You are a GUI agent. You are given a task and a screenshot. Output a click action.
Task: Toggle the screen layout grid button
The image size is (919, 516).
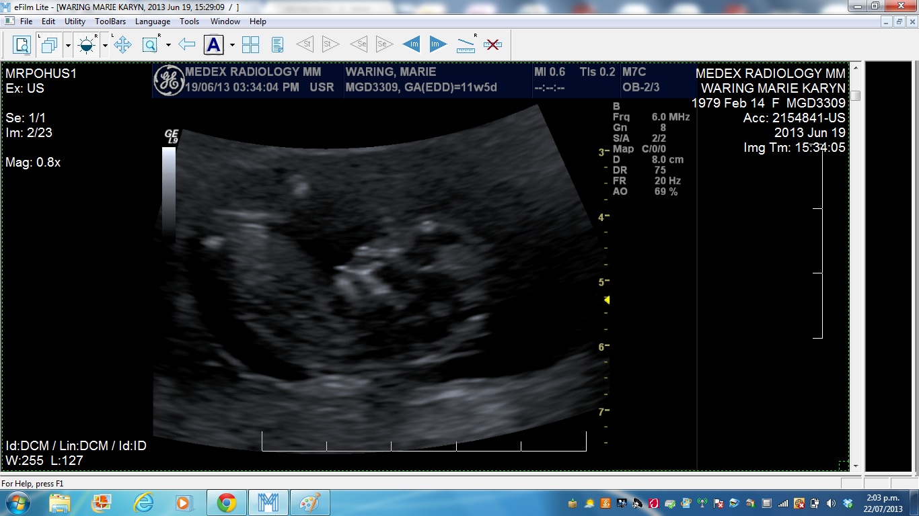click(250, 45)
